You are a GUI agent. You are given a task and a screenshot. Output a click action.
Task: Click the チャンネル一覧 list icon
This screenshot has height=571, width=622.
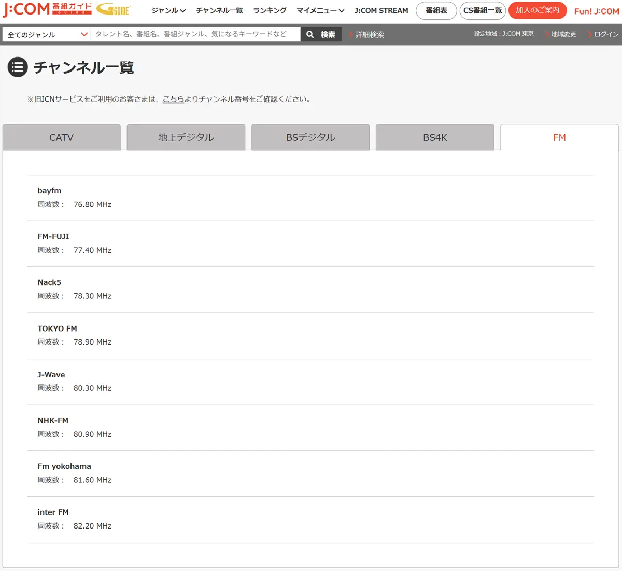[18, 67]
